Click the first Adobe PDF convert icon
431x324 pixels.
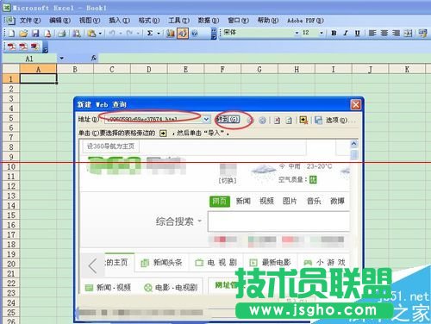[11, 47]
